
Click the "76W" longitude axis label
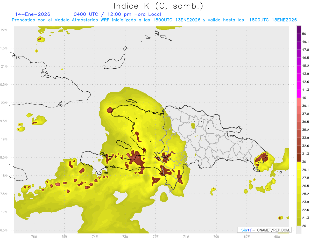click(x=34, y=236)
